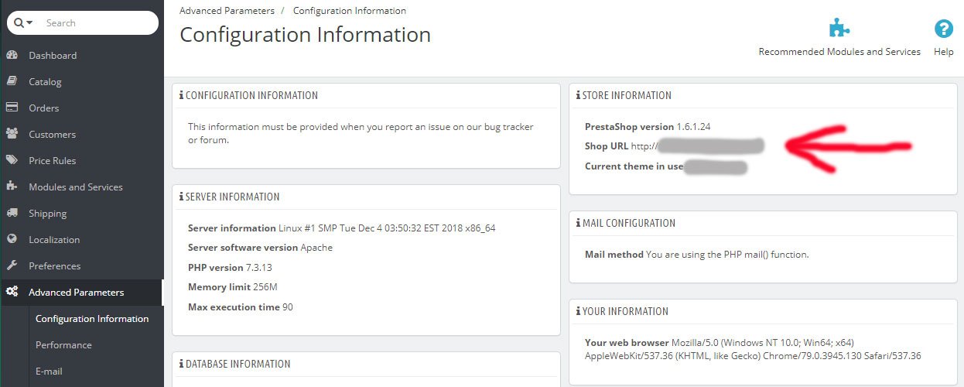The height and width of the screenshot is (387, 964).
Task: Click the Preferences wrench icon
Action: pos(12,266)
